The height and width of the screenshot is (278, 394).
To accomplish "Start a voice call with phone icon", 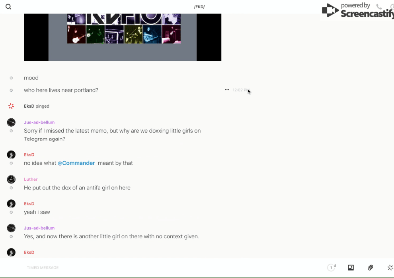I will [x=379, y=7].
